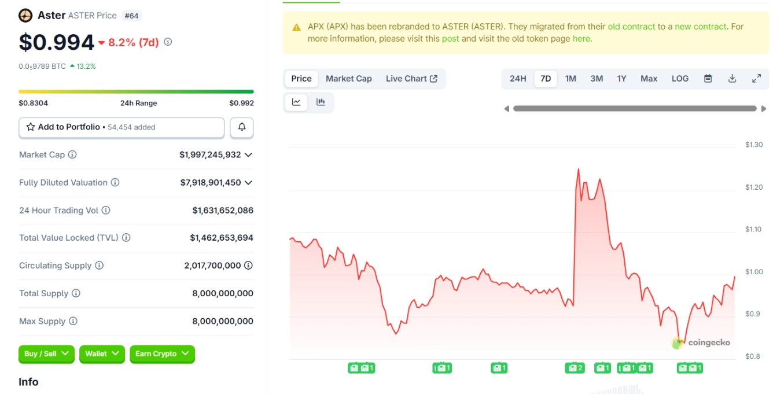The image size is (784, 394).
Task: Open the Live Chart tab
Action: click(x=411, y=79)
